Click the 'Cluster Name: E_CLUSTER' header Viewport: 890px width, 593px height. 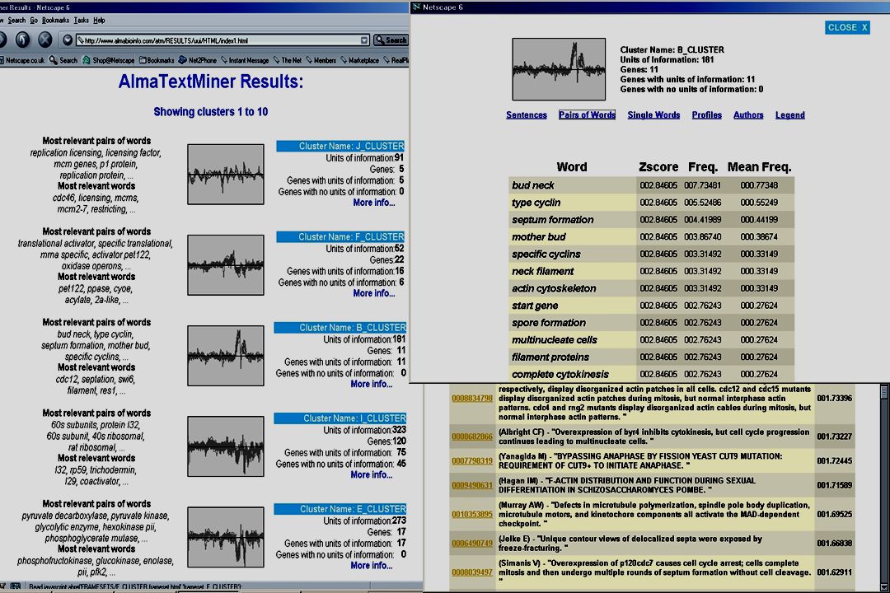[340, 509]
